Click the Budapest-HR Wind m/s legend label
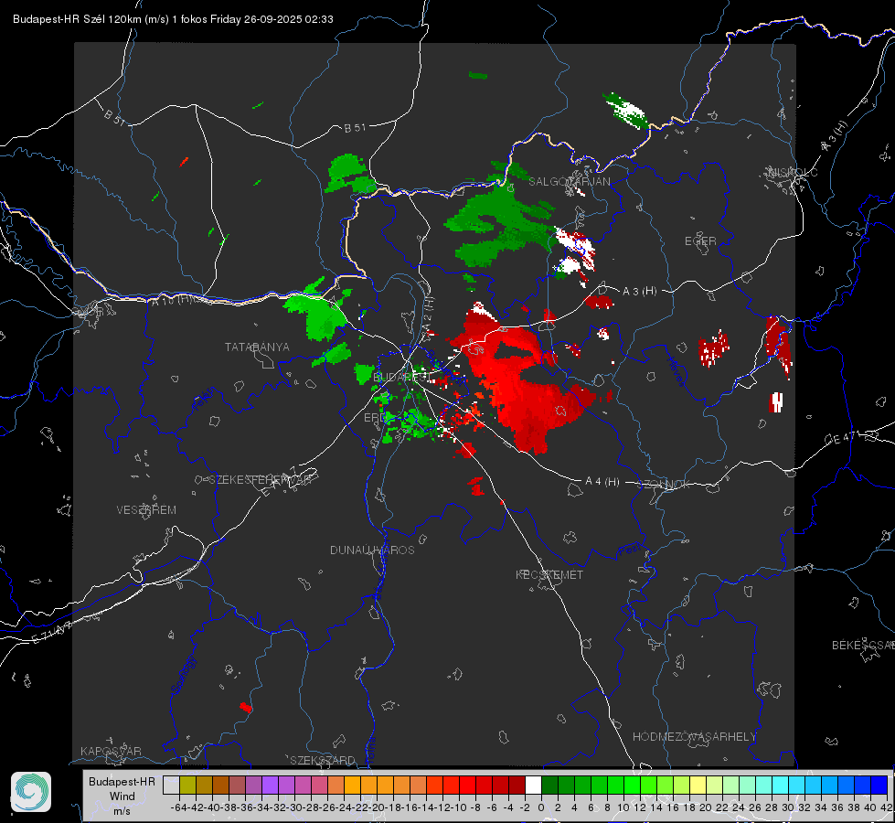This screenshot has height=823, width=895. pos(123,796)
